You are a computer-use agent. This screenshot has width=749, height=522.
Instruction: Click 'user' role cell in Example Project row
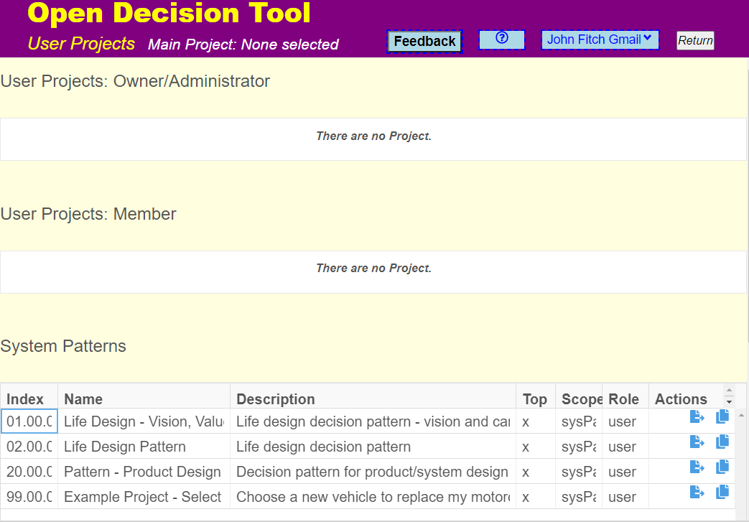pyautogui.click(x=625, y=497)
